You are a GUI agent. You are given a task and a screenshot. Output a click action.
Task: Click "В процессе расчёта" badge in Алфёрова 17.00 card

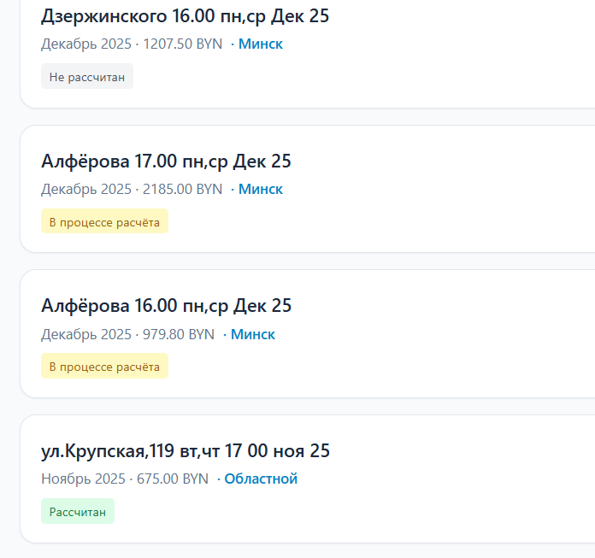coord(104,222)
